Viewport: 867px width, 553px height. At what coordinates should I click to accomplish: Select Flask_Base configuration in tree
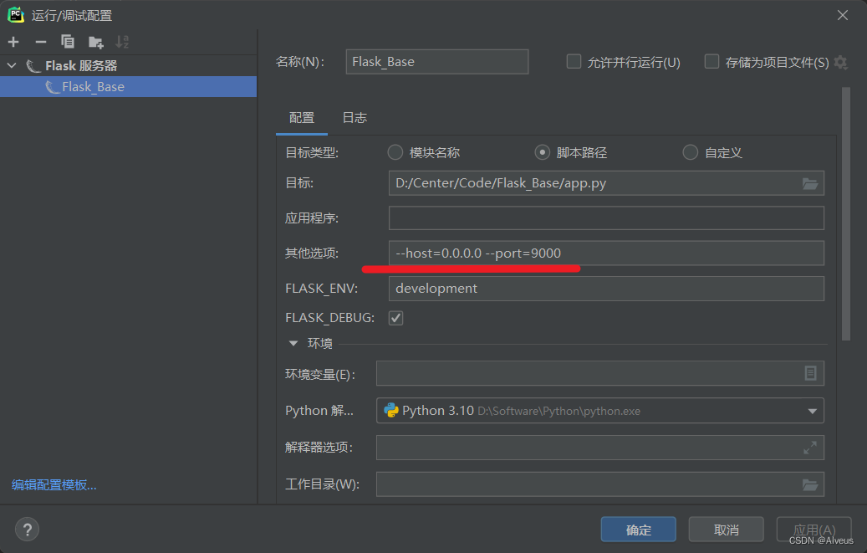(128, 87)
